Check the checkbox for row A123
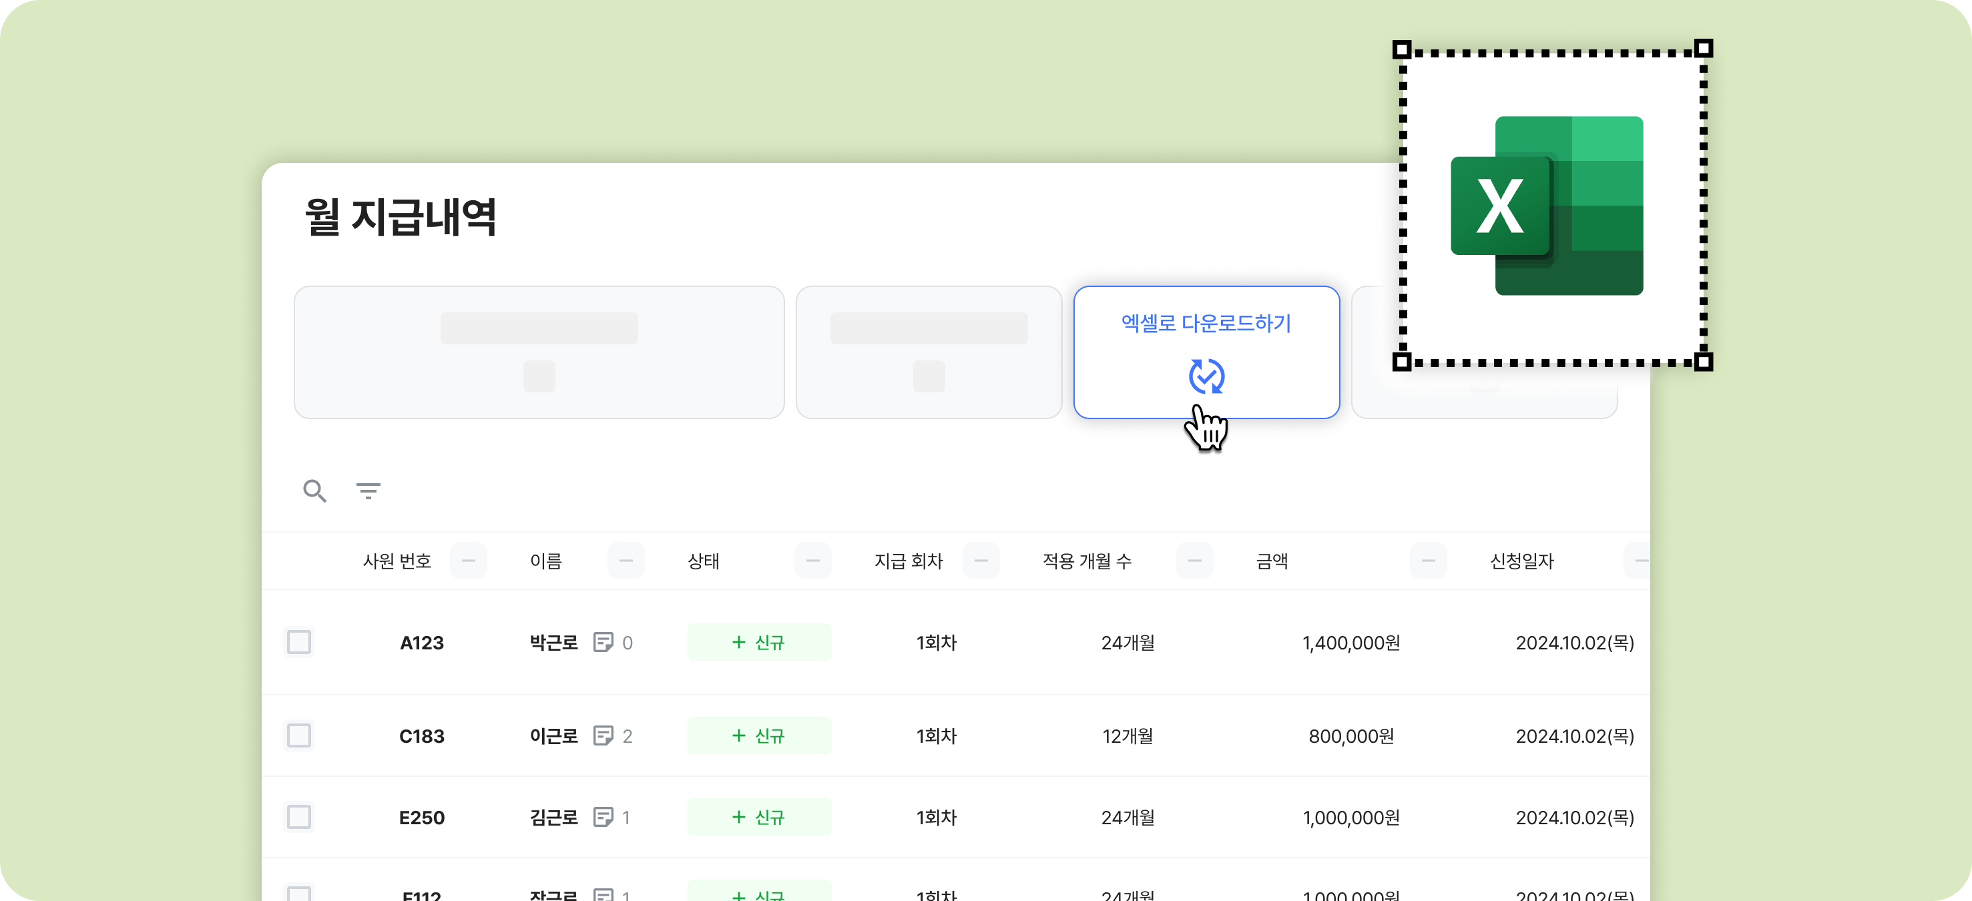The image size is (1972, 901). click(x=298, y=642)
